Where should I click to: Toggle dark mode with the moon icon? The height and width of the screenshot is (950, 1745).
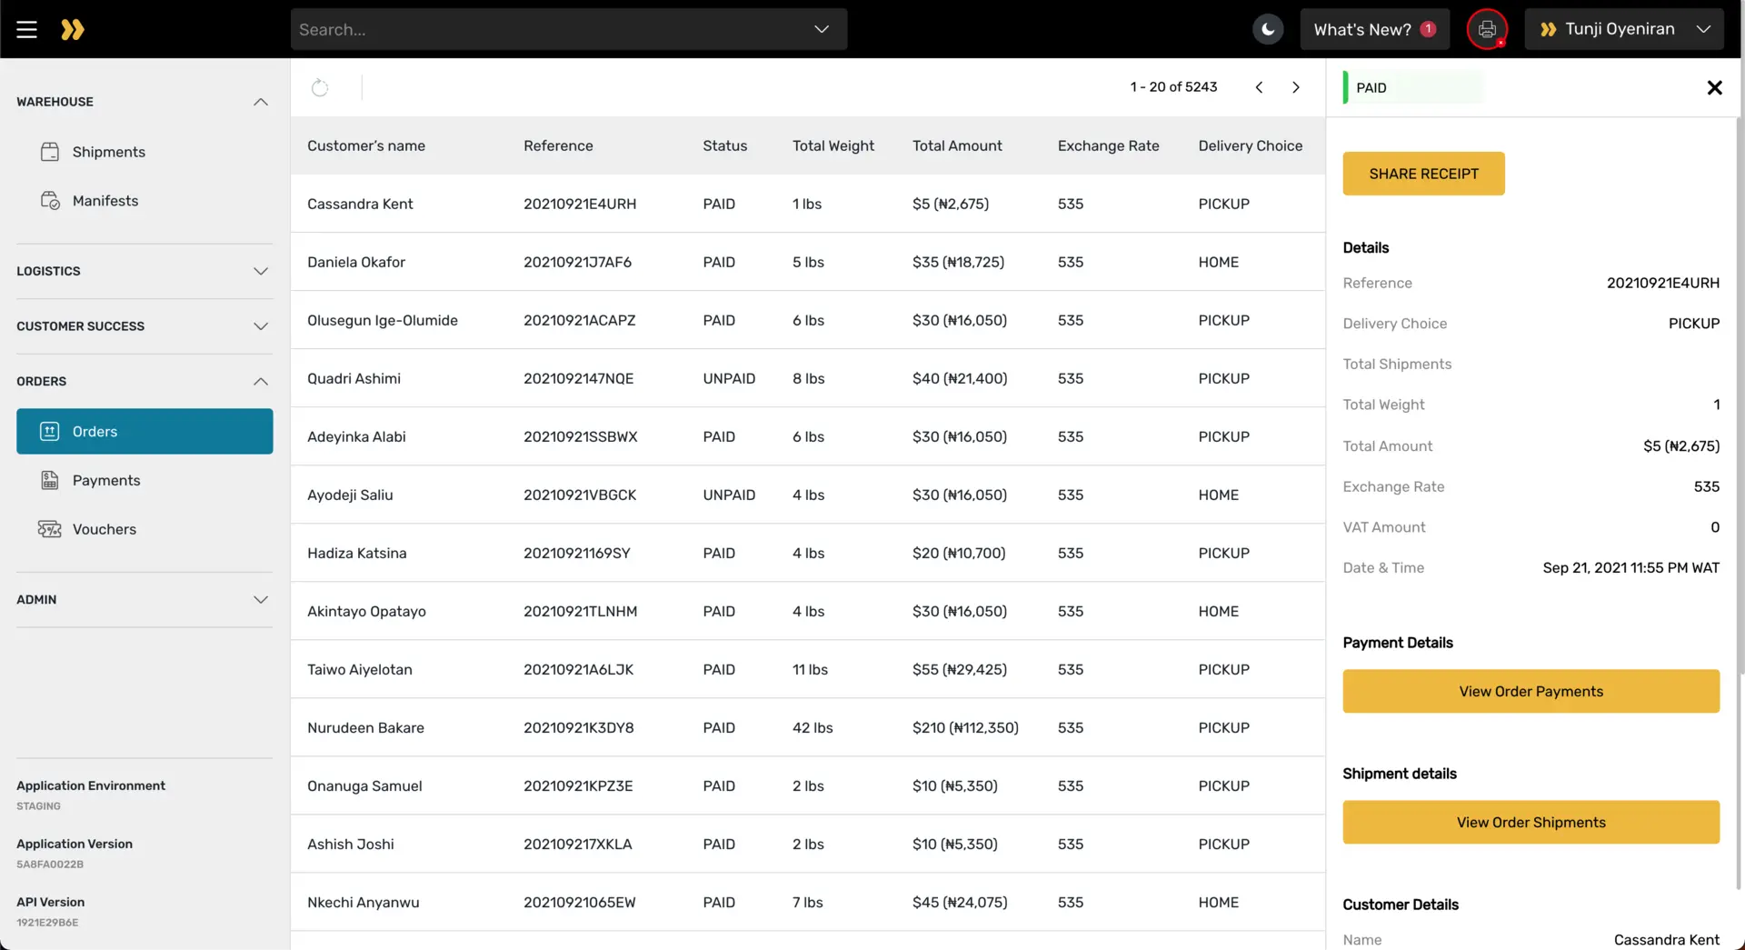pos(1268,29)
